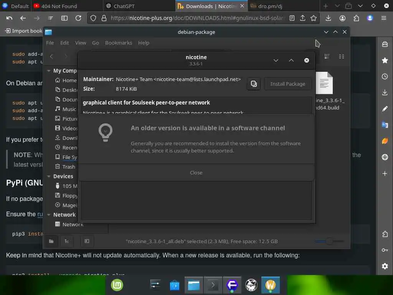Switch to the ChatGPT tab
393x295 pixels.
139,6
